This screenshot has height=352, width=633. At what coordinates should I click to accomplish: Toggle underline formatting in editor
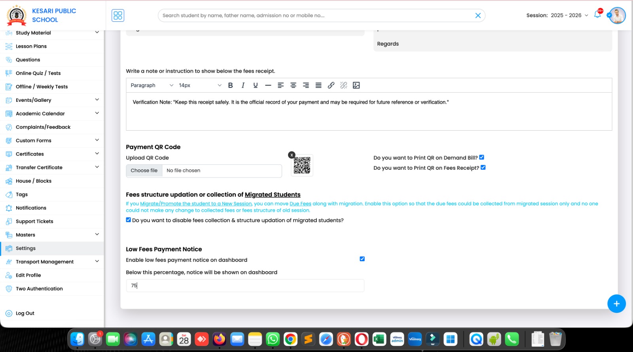point(256,85)
